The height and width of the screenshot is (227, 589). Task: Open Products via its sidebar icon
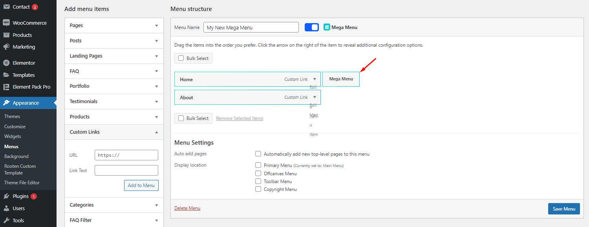[6, 35]
